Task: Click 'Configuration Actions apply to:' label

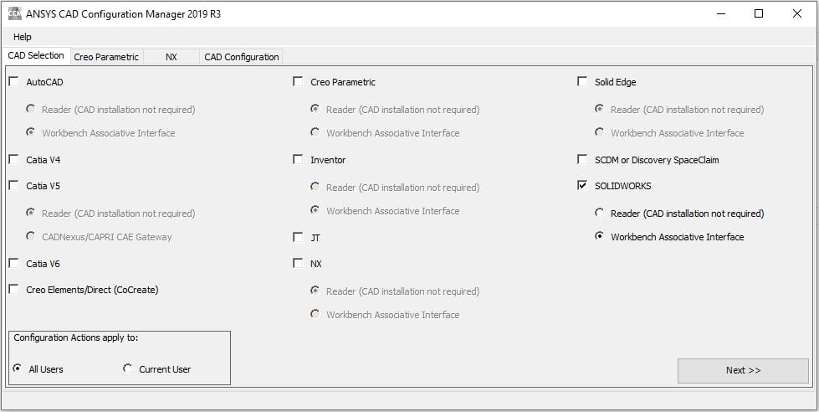Action: point(76,337)
